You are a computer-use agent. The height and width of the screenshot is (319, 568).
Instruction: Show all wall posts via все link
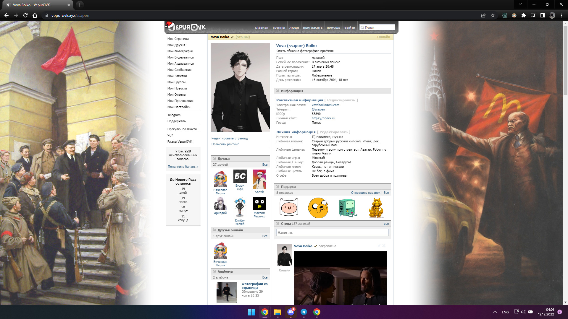pyautogui.click(x=386, y=224)
